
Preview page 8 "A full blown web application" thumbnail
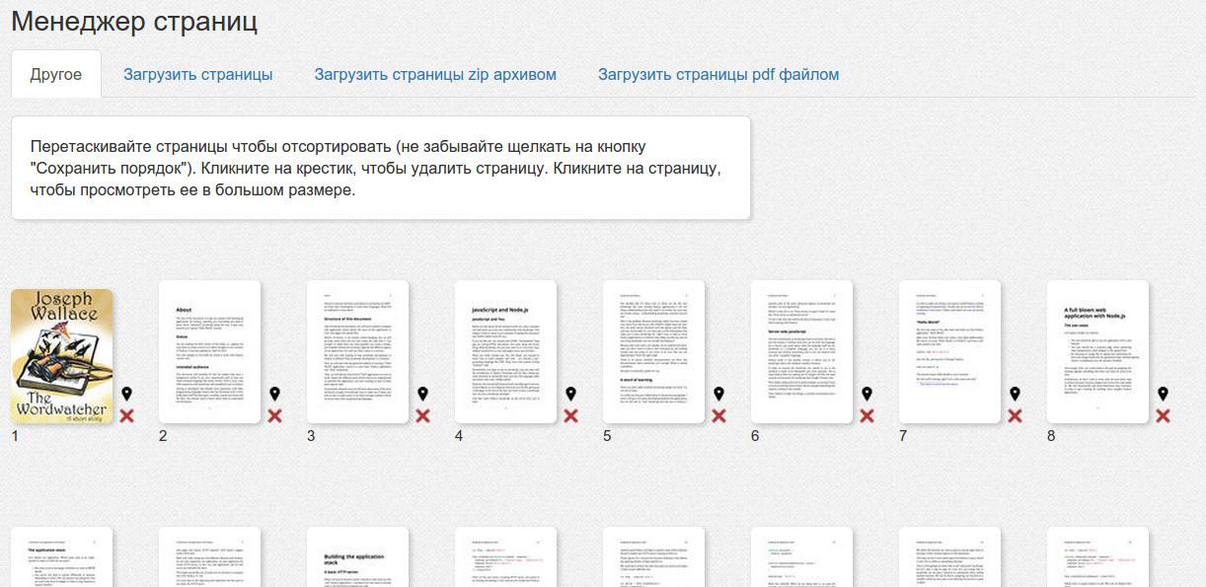coord(1097,352)
